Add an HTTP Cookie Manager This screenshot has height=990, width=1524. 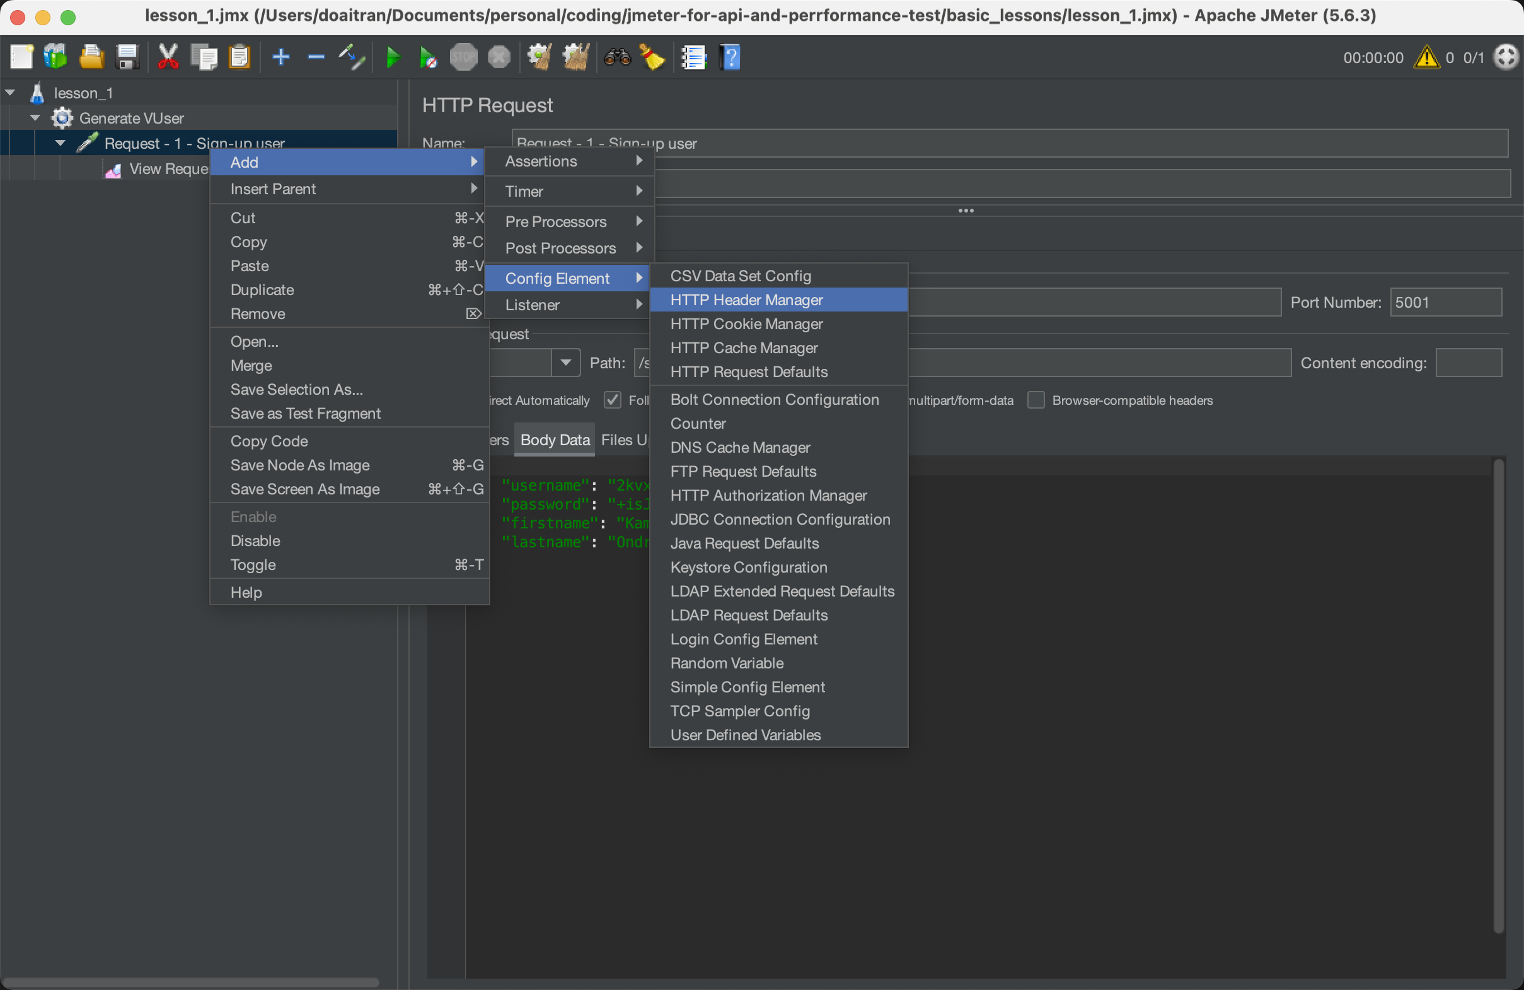778,323
